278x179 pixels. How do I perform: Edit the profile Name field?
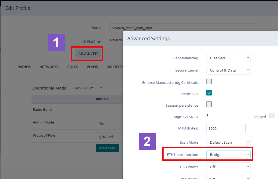pos(183,27)
